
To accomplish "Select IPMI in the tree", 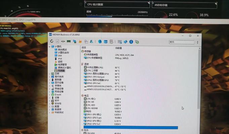I will pyautogui.click(x=58, y=59).
